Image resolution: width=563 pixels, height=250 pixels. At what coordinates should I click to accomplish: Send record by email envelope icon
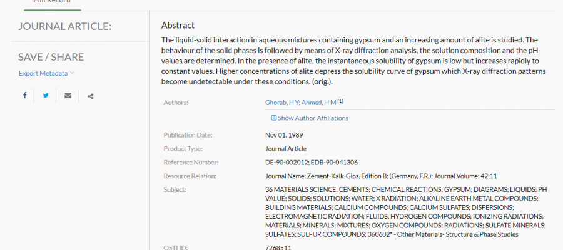pos(68,96)
